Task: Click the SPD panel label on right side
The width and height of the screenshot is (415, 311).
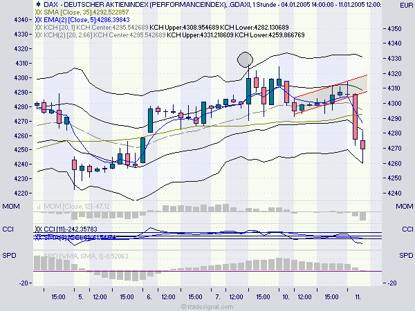Action: point(406,256)
